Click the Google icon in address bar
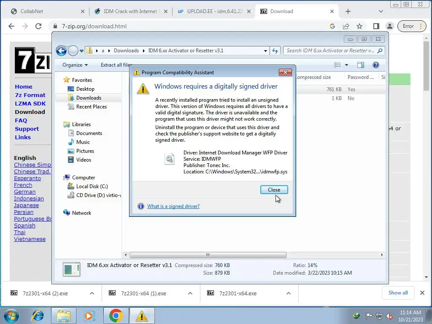Screen dimensions: 432x324 click(332, 26)
